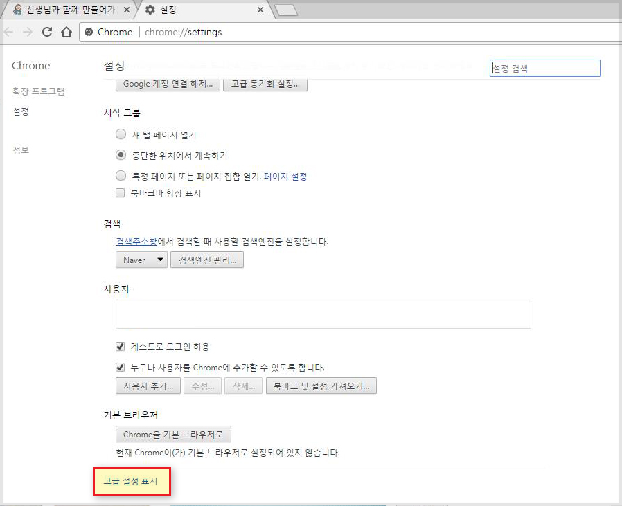Select 설정 in the sidebar
The width and height of the screenshot is (622, 506).
[x=21, y=111]
